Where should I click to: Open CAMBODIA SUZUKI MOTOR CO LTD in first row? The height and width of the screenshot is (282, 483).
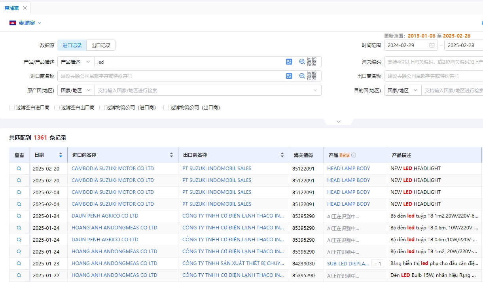(113, 168)
